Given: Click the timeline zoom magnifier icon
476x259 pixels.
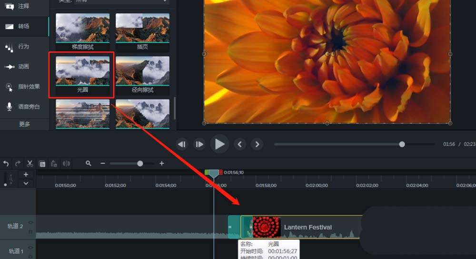Looking at the screenshot, I should click(89, 163).
